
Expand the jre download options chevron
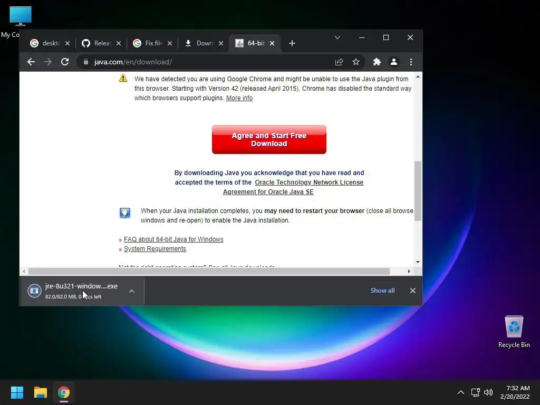coord(131,291)
